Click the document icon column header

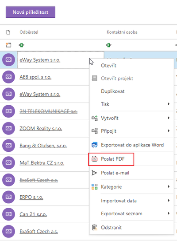[x=8, y=32]
